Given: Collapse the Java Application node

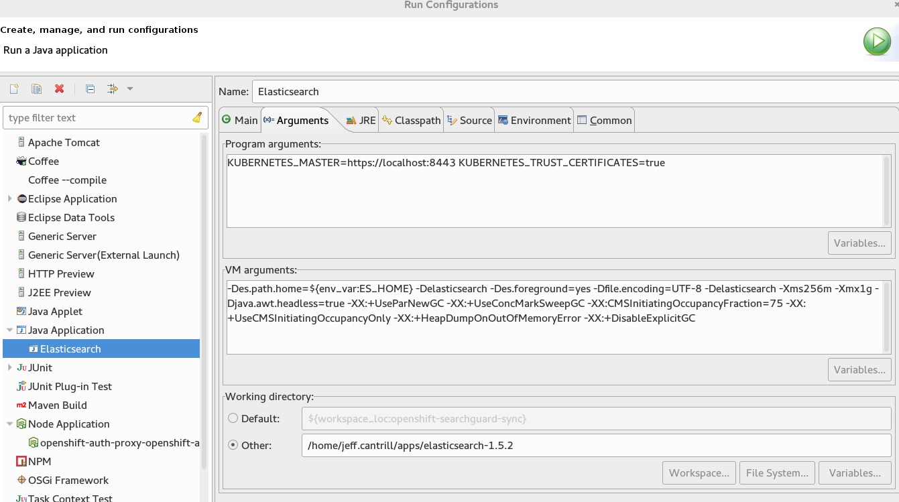Looking at the screenshot, I should [x=9, y=330].
